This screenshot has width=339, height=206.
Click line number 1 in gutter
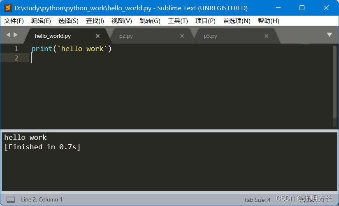(16, 49)
